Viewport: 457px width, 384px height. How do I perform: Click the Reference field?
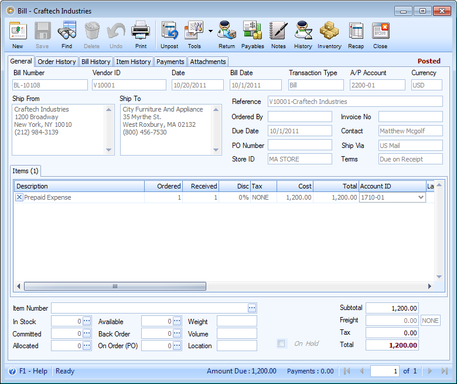point(355,102)
